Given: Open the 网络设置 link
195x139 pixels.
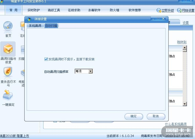Looking at the screenshot, I should (x=188, y=10).
